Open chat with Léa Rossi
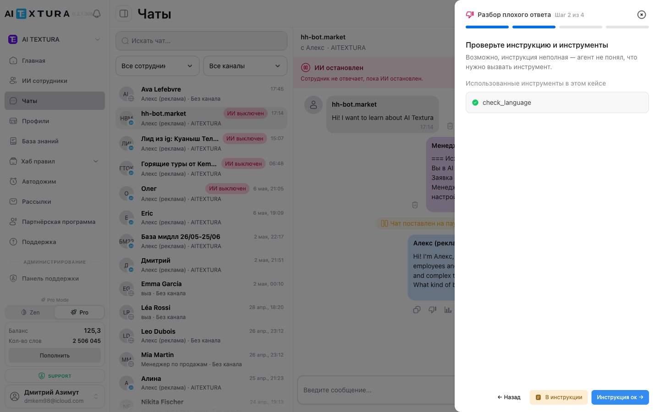This screenshot has width=660, height=412. [x=201, y=312]
